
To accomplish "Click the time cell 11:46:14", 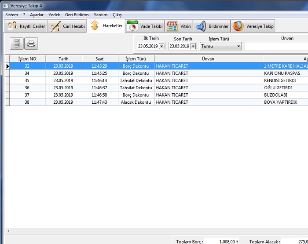I will click(x=99, y=81).
